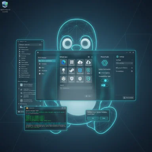
Task: Maximize the terminal window
Action: tap(63, 108)
